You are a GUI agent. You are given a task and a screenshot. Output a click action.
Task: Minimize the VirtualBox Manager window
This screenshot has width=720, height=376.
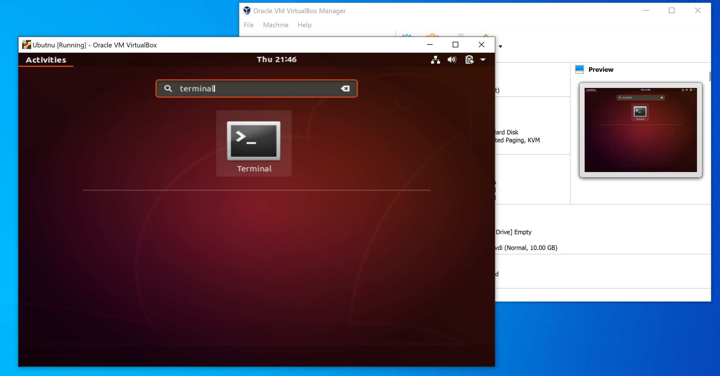point(646,11)
